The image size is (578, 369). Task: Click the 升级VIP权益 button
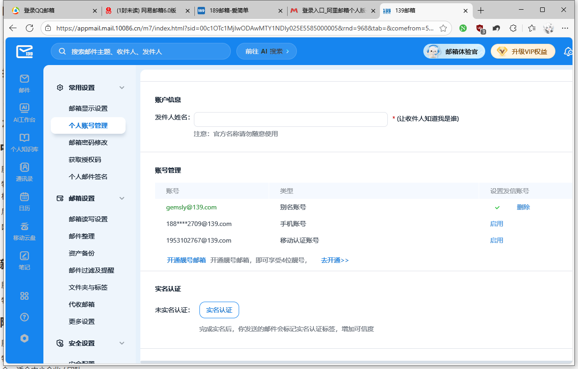[523, 51]
